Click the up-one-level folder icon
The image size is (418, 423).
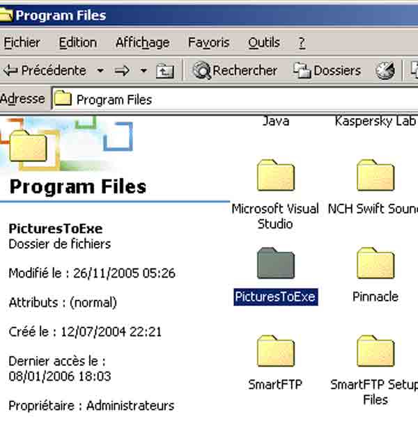165,71
